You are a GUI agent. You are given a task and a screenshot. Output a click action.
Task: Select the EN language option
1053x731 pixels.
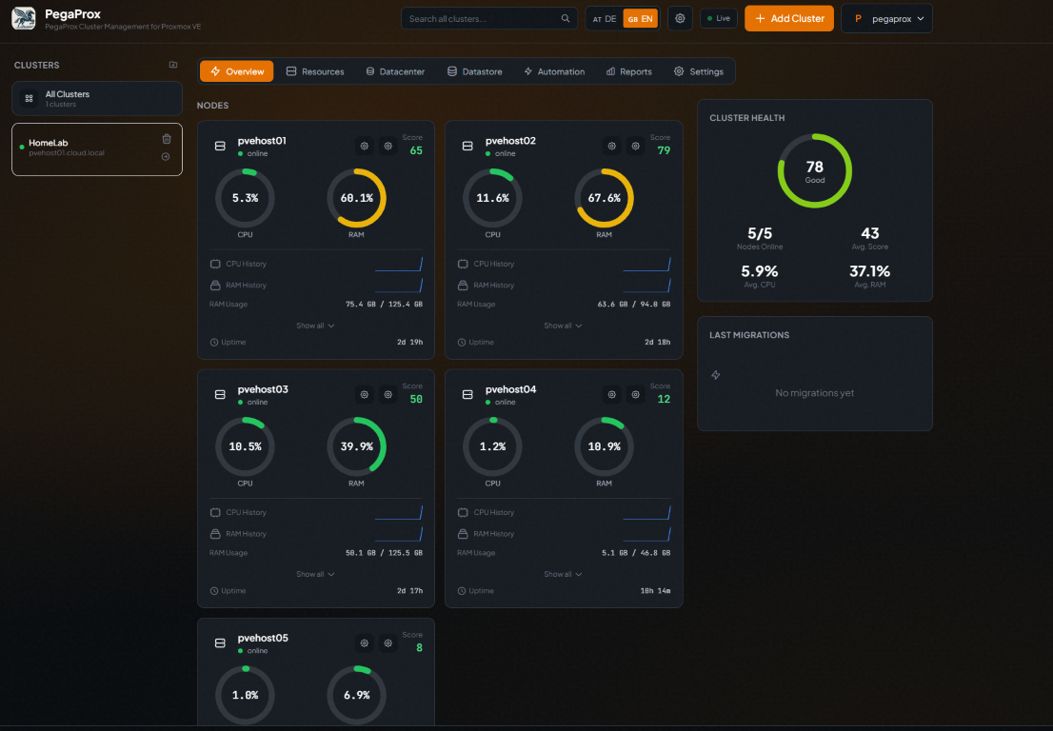(x=640, y=19)
